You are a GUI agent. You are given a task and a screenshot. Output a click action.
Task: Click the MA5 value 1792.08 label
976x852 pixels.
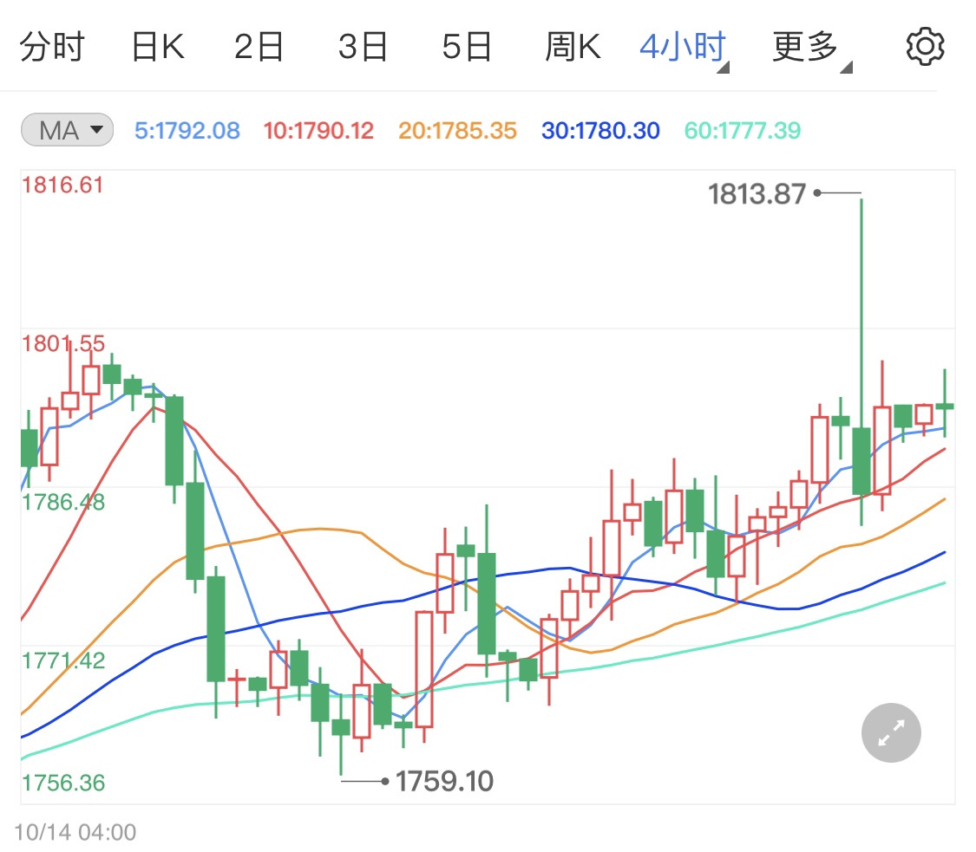coord(187,131)
